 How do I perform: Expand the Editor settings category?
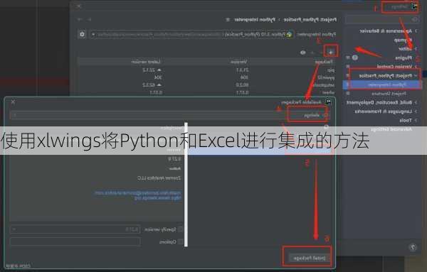[x=416, y=48]
